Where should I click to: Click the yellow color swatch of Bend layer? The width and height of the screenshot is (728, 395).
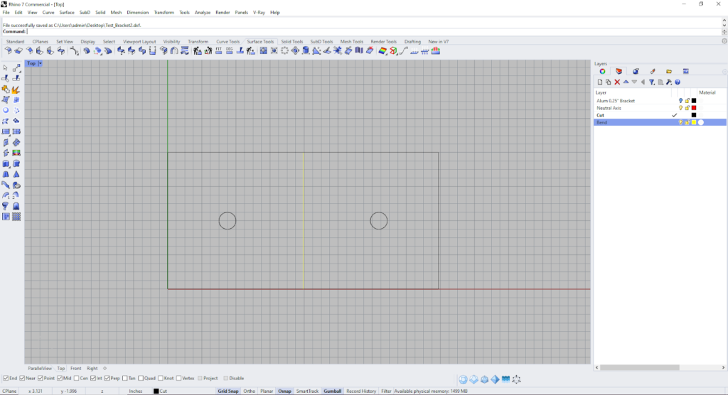point(694,122)
